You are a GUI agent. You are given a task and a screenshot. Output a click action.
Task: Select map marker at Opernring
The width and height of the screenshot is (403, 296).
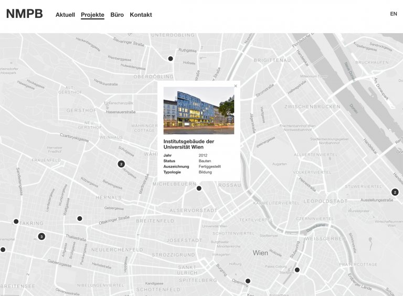point(248,281)
